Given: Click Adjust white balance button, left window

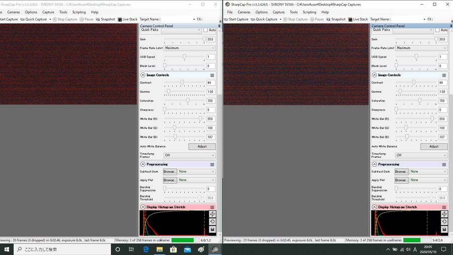Looking at the screenshot, I should click(202, 146).
